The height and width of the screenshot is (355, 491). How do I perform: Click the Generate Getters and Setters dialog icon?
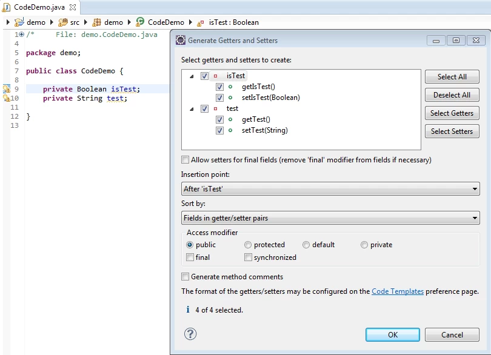pos(181,41)
